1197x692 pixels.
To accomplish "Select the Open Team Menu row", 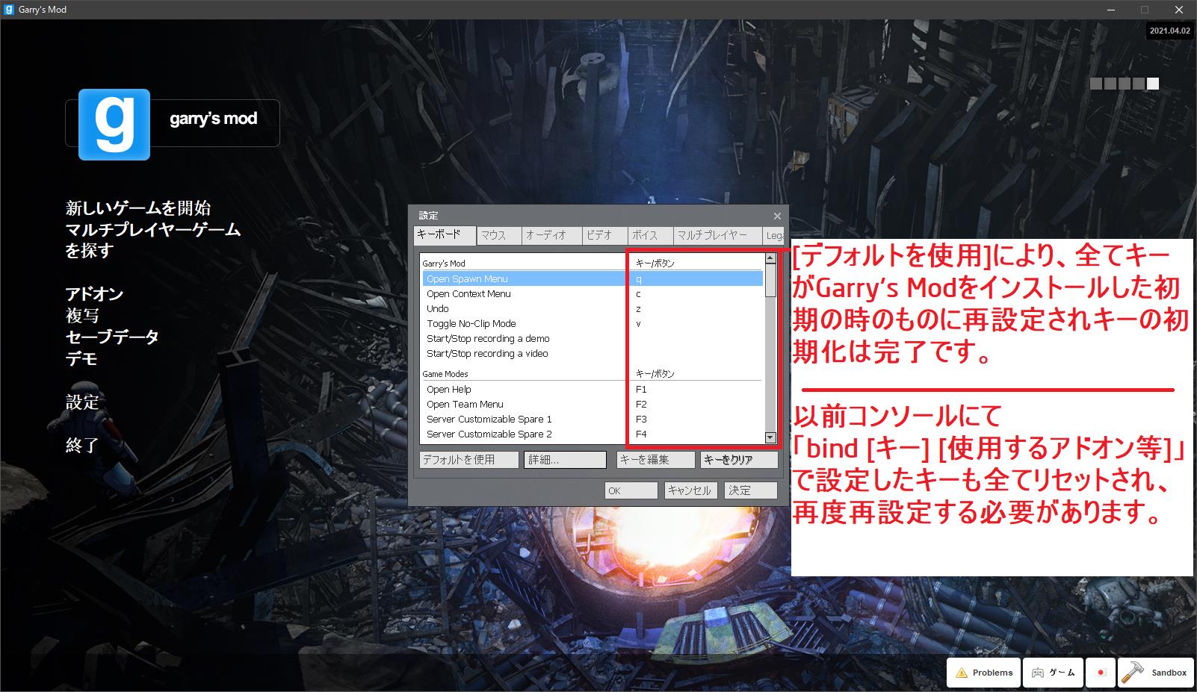I will pyautogui.click(x=593, y=404).
